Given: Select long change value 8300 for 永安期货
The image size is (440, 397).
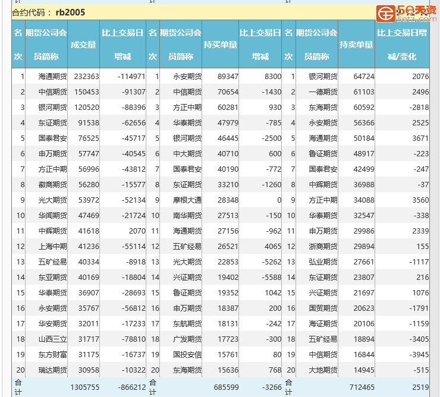Looking at the screenshot, I should click(273, 76).
